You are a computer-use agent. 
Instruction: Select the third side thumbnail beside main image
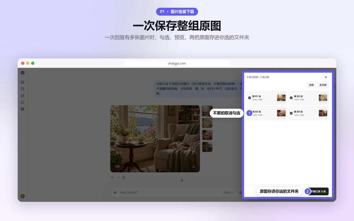(x=207, y=135)
